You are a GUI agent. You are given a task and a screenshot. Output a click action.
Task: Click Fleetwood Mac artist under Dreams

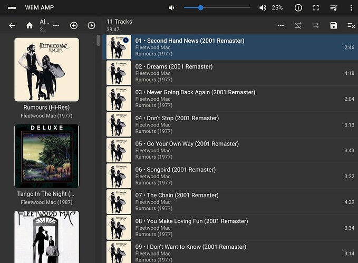coord(153,73)
